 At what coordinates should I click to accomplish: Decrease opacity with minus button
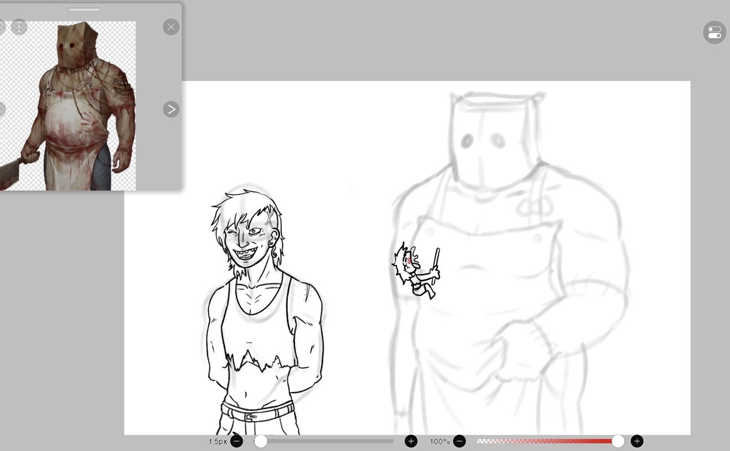pyautogui.click(x=461, y=441)
